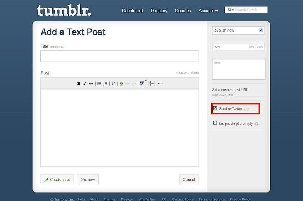Toggle bold formatting in post toolbar

click(x=79, y=83)
